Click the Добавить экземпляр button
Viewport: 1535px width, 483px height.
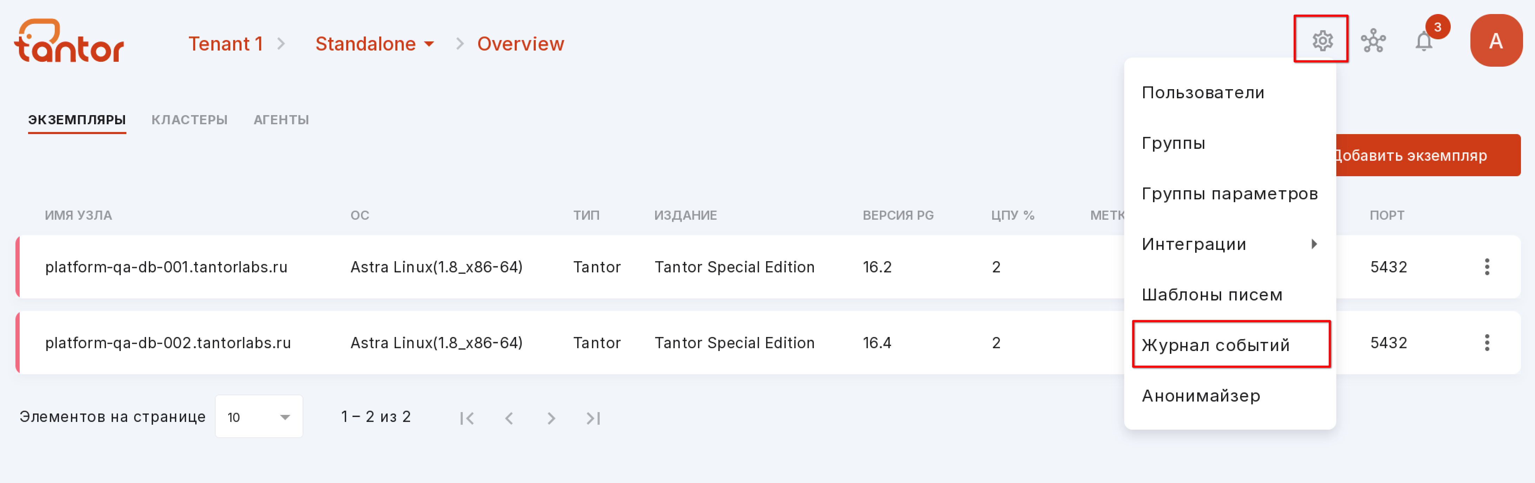1427,156
